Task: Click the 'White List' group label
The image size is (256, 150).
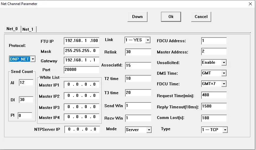Action: point(50,77)
